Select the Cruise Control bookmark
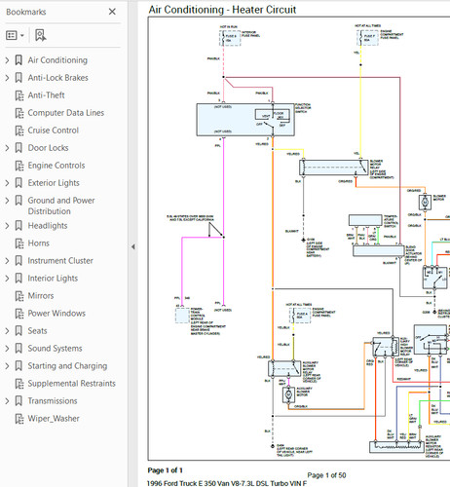 pyautogui.click(x=54, y=131)
